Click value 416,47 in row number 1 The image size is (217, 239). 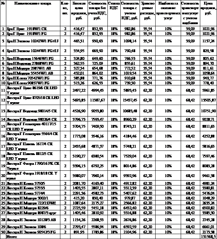(79, 29)
